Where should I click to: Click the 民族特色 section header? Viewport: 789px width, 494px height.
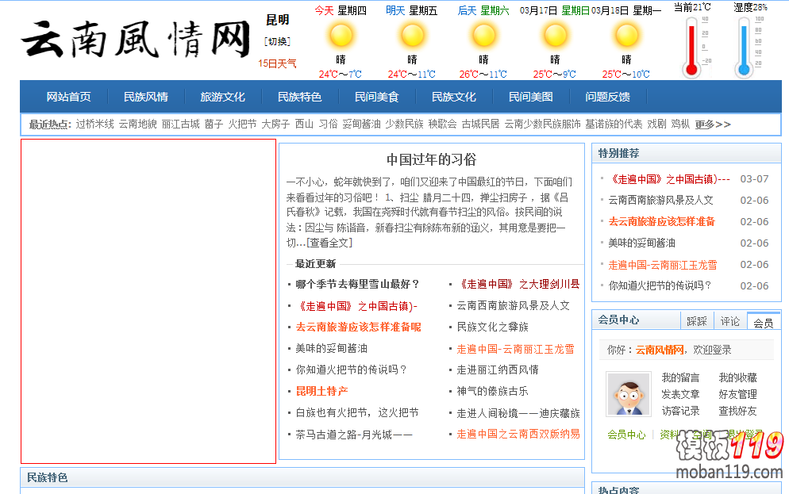[x=47, y=477]
